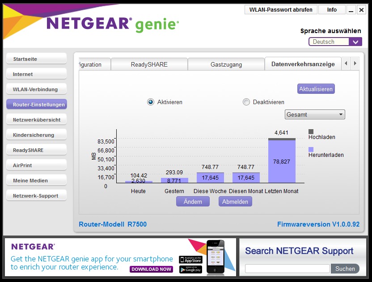Switch to the ReadySHARE tab

(x=149, y=64)
